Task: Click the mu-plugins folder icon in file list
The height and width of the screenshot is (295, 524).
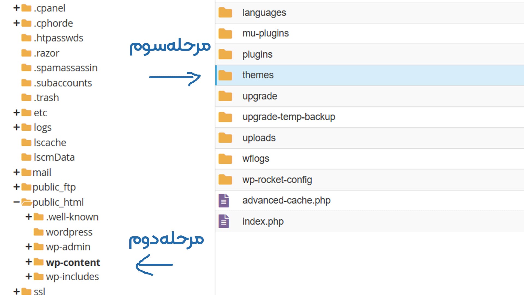Action: coord(225,33)
